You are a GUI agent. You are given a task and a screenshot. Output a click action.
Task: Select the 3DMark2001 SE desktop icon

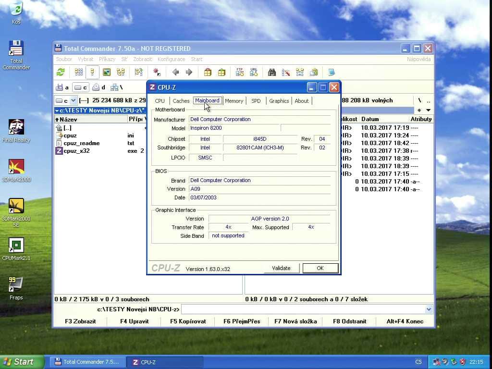(16, 213)
